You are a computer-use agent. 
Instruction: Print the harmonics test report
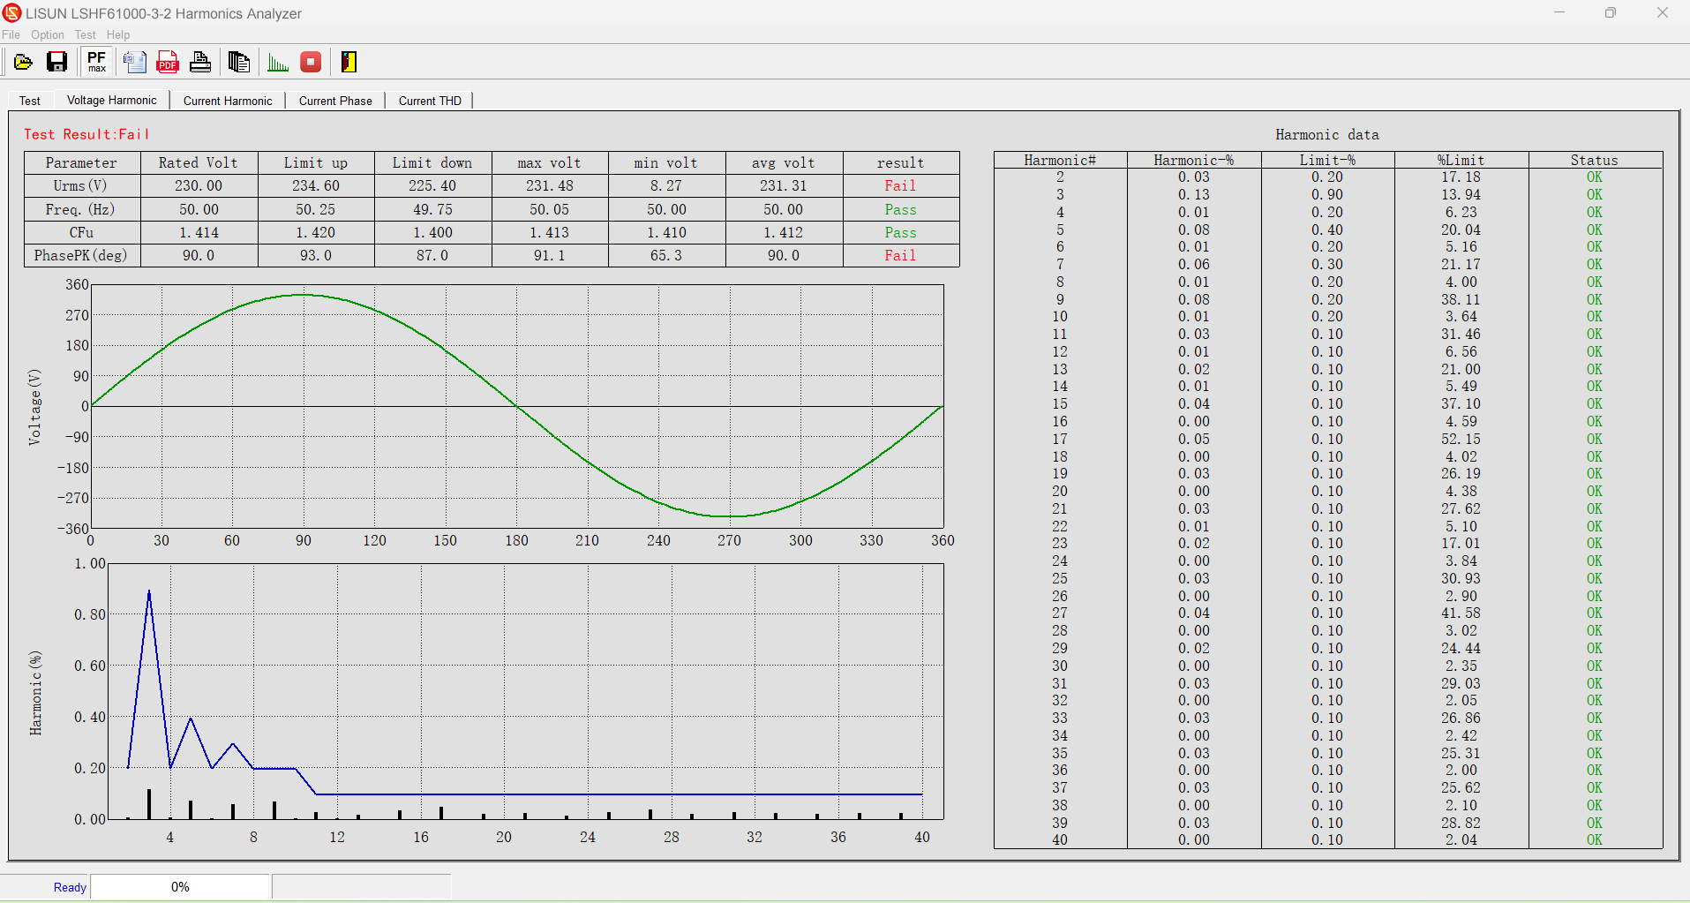click(199, 62)
